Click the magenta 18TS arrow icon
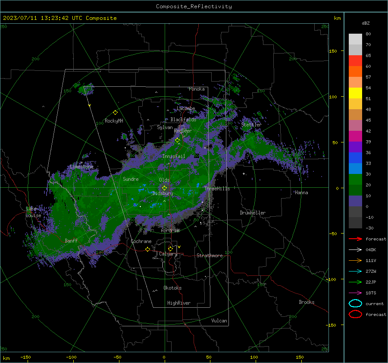388x363 pixels. (x=355, y=293)
